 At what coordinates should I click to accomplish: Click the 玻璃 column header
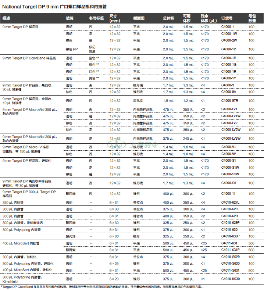[x=69, y=18]
